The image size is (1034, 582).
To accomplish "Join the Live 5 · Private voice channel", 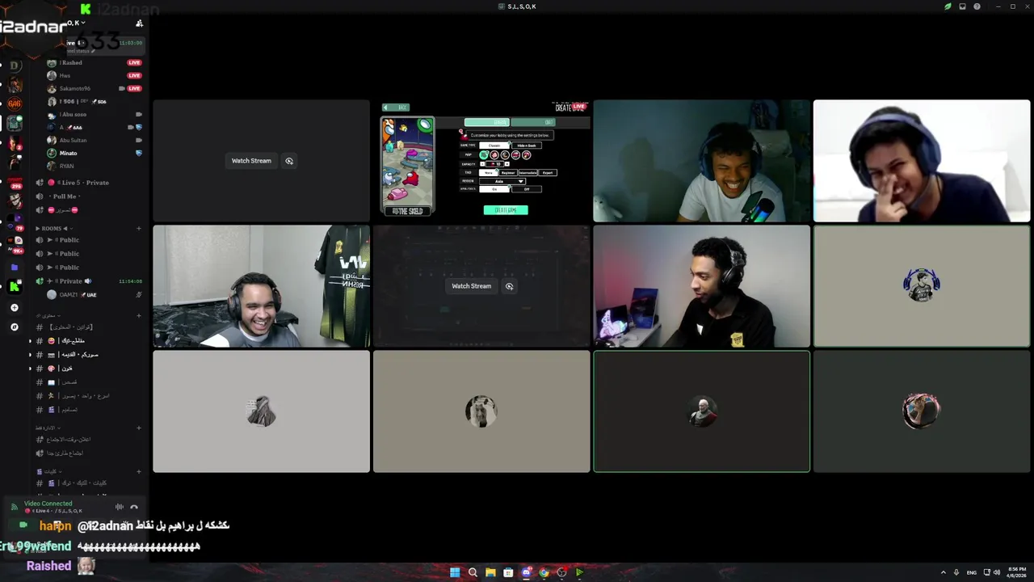I will click(x=87, y=183).
